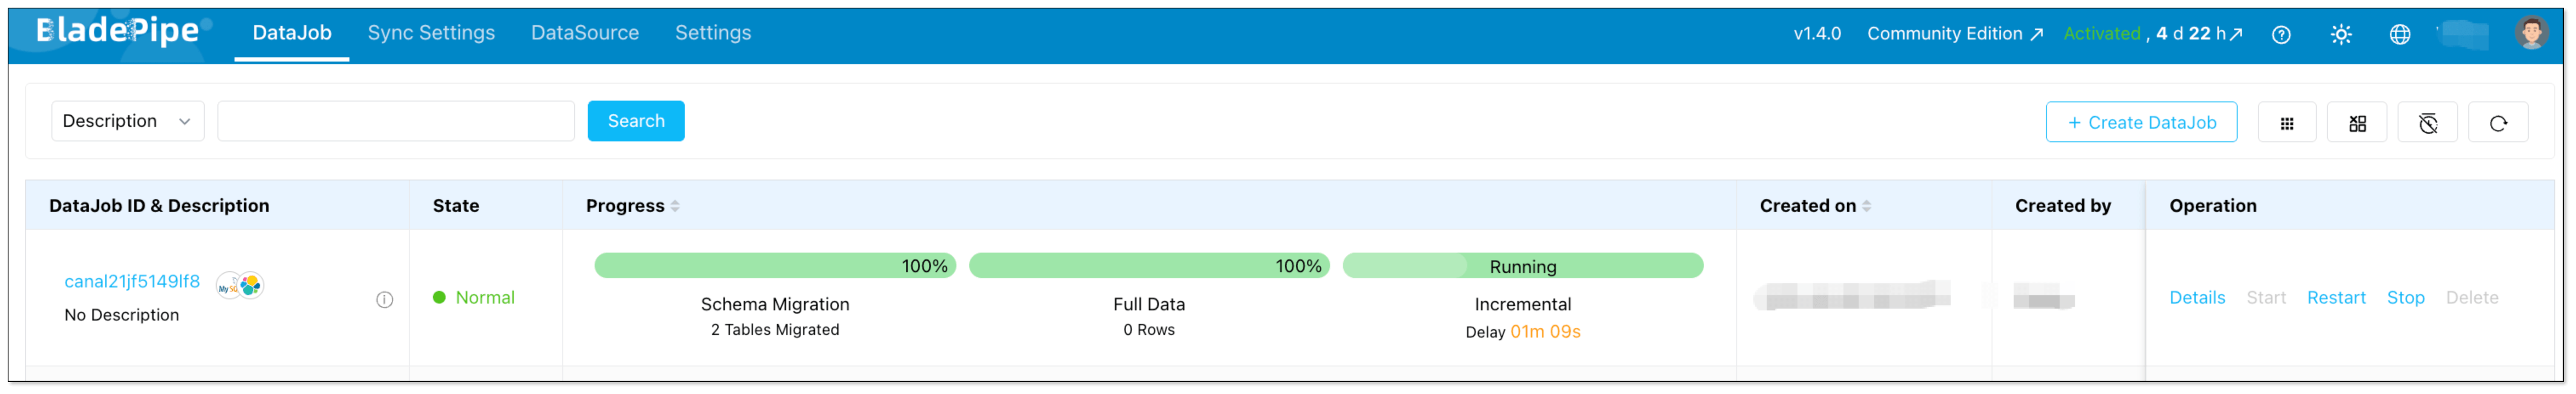The height and width of the screenshot is (394, 2576).
Task: Switch to table view using the grid icon
Action: (2287, 122)
